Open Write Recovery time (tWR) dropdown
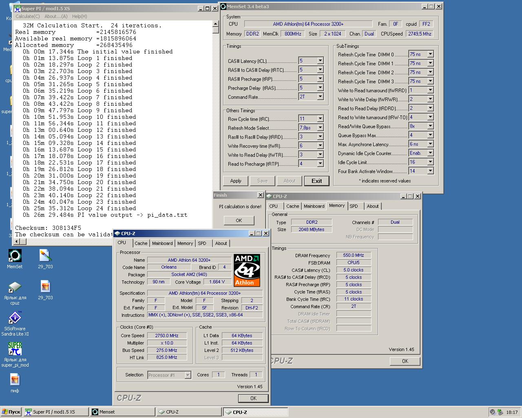Viewport: 522px width, 418px height. (320, 146)
